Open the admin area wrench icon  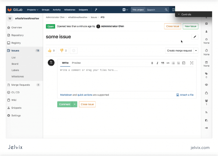coord(96,10)
